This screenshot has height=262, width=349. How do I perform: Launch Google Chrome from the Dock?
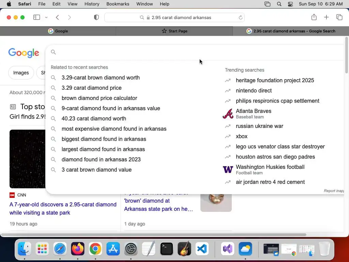point(95,249)
